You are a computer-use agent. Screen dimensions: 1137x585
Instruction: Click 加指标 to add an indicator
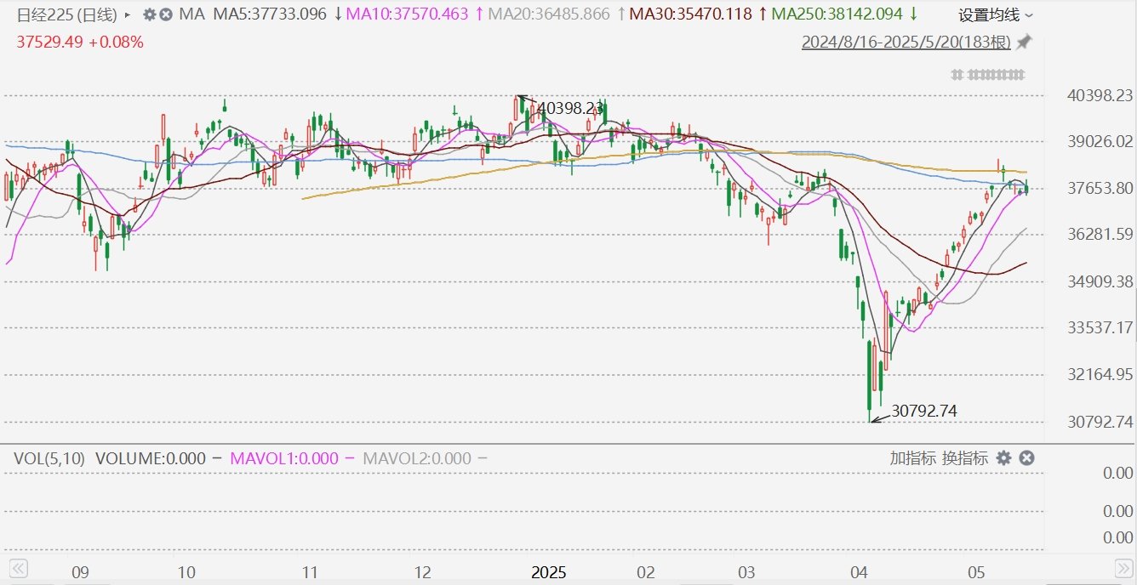point(912,458)
